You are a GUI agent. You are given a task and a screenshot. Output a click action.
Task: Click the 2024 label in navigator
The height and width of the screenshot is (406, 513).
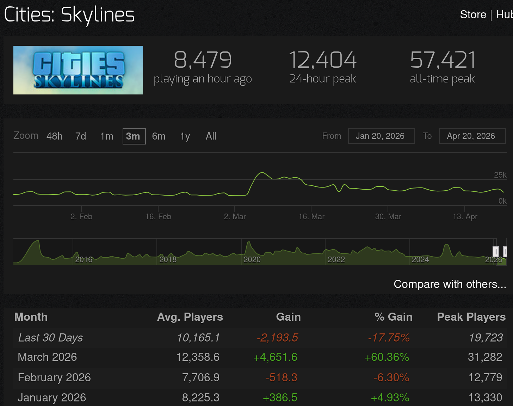tap(420, 260)
